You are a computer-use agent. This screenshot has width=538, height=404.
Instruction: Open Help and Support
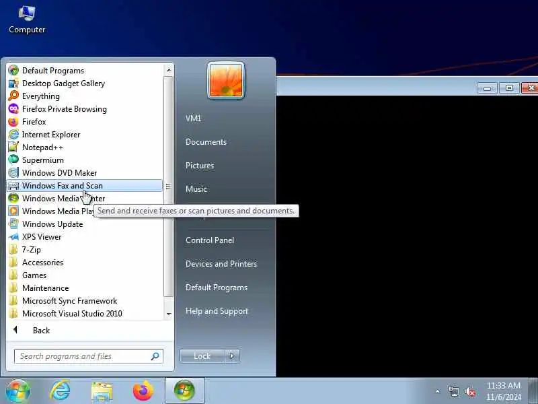point(217,311)
